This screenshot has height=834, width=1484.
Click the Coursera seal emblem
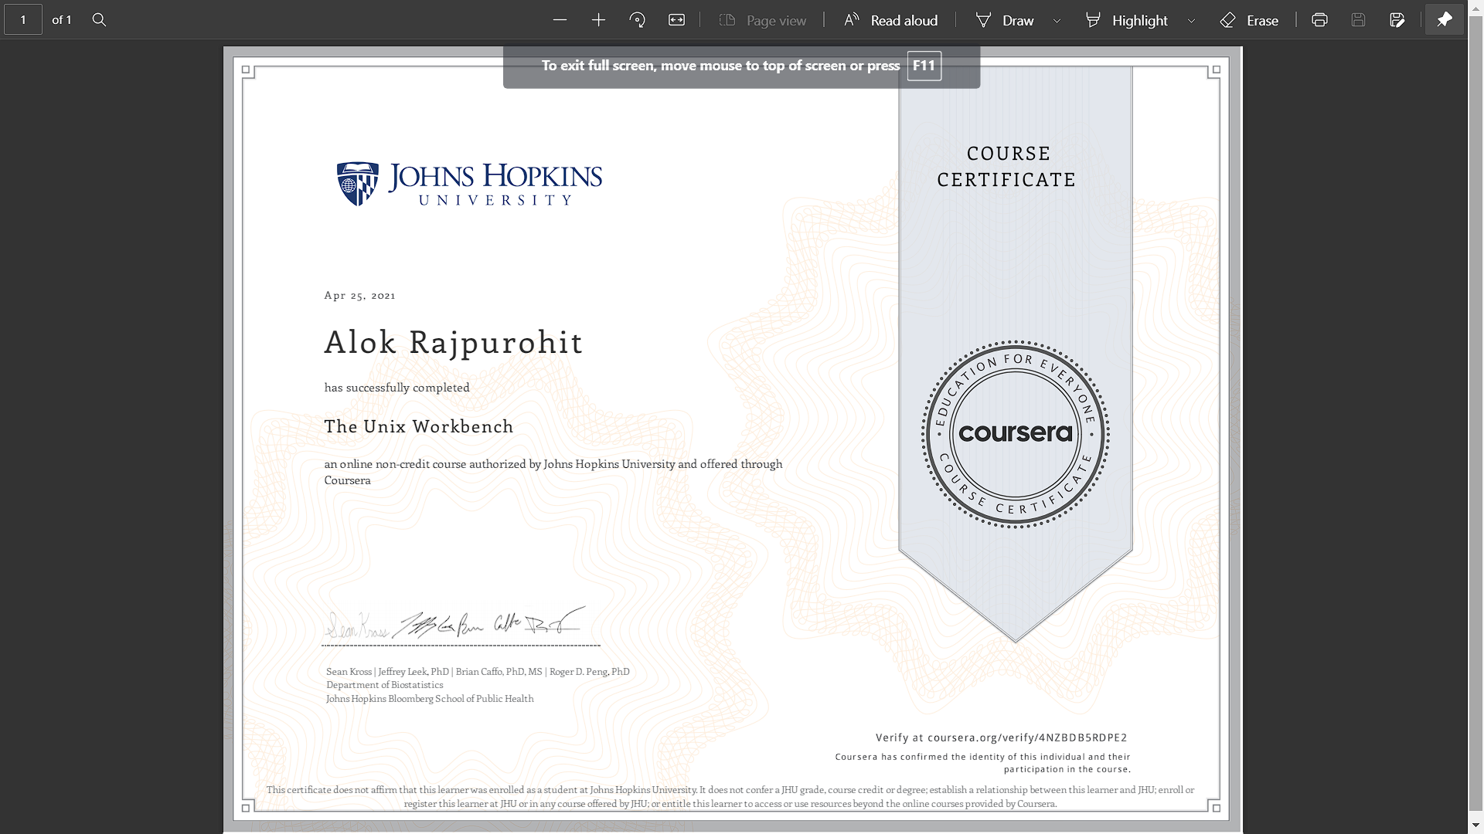coord(1015,434)
